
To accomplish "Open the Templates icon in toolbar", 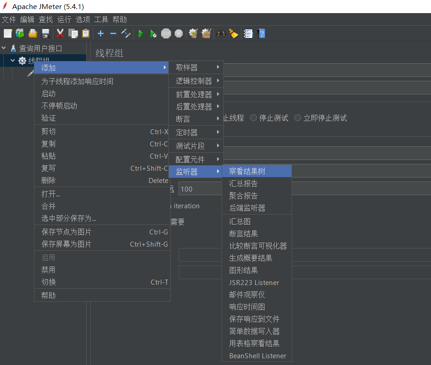I will [x=20, y=33].
